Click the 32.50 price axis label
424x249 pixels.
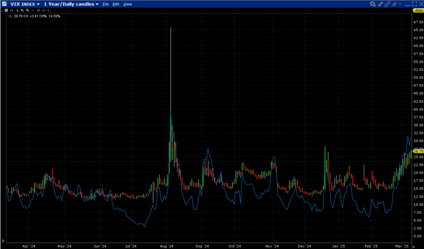coord(418,133)
